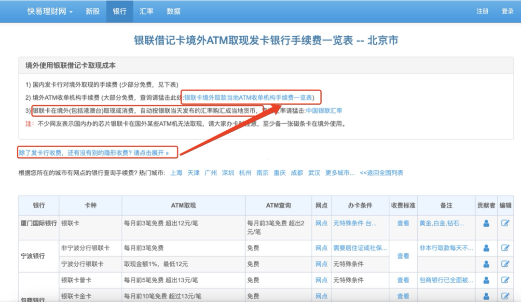Click the 注册 link
This screenshot has height=302, width=521.
[482, 11]
